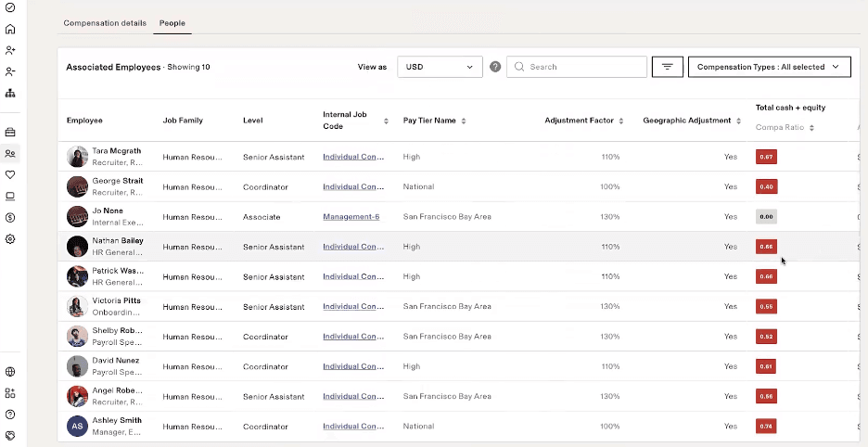The image size is (868, 447).
Task: Click the help question mark beside USD
Action: [x=495, y=67]
